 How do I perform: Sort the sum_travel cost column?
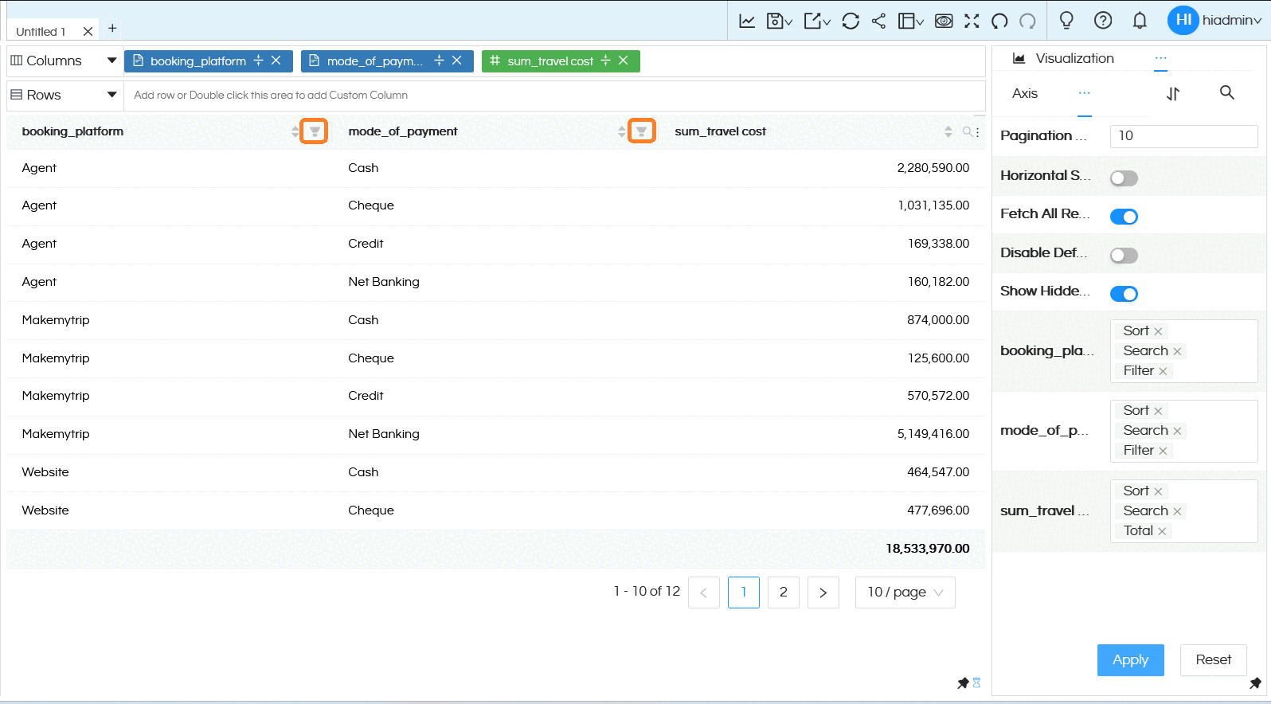948,131
